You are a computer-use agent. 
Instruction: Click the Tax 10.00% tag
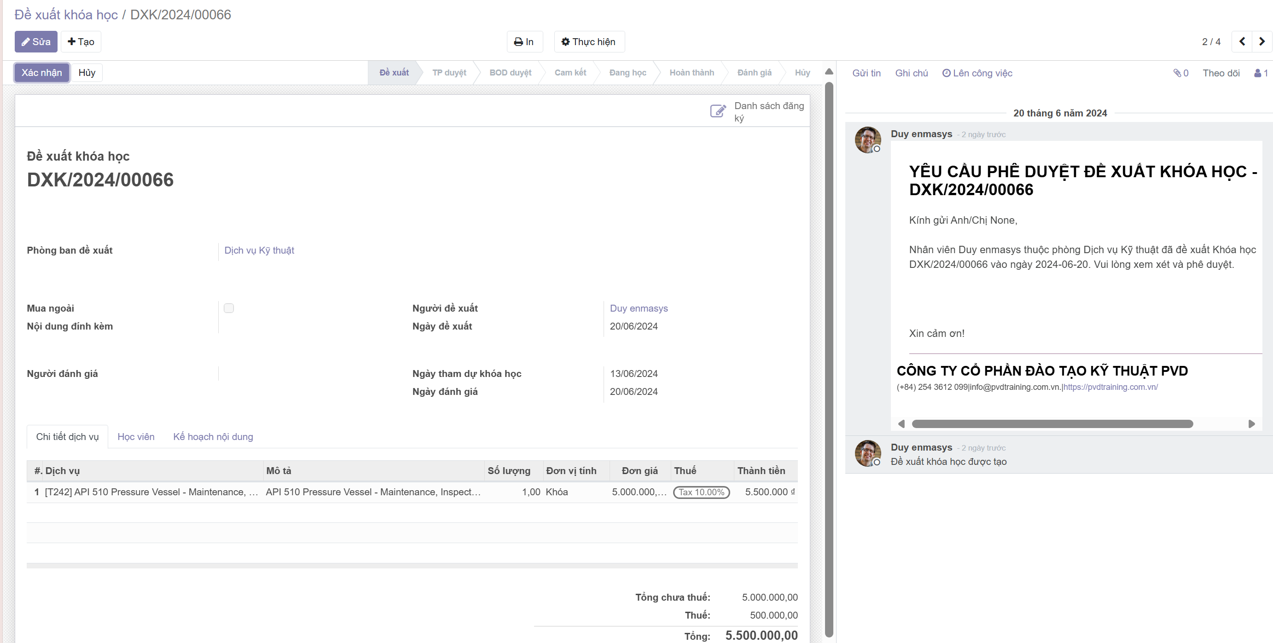coord(701,492)
